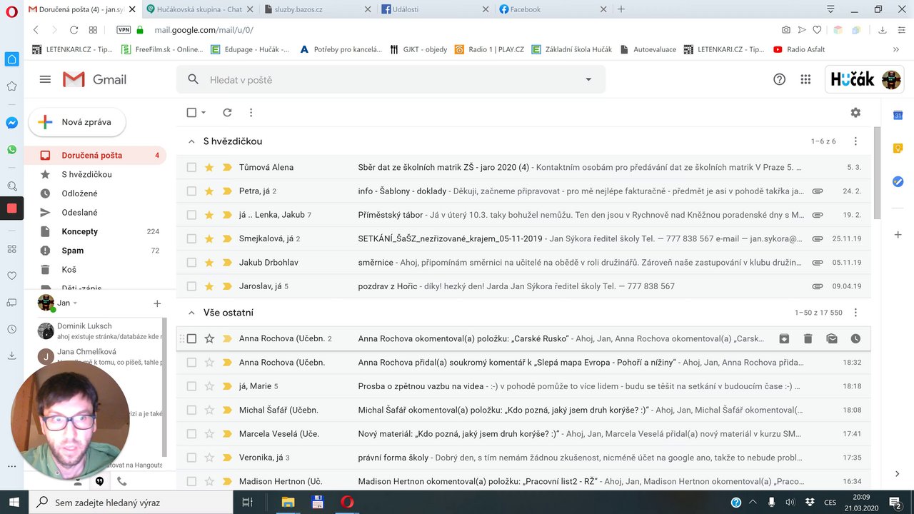
Task: Refresh the inbox list
Action: pos(227,112)
